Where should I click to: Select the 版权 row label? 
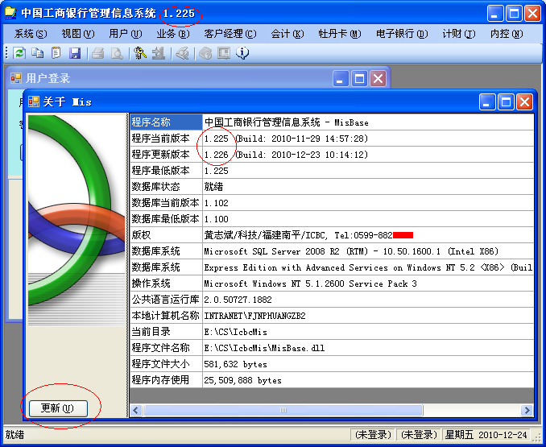[166, 235]
